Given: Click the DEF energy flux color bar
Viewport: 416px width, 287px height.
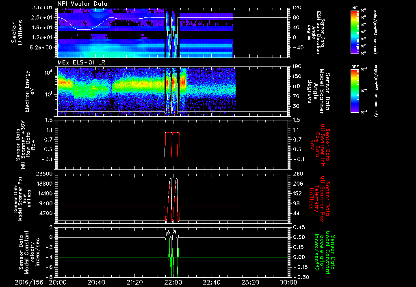Looking at the screenshot, I should 355,90.
